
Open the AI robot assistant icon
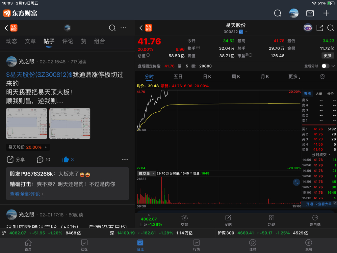[x=308, y=28]
